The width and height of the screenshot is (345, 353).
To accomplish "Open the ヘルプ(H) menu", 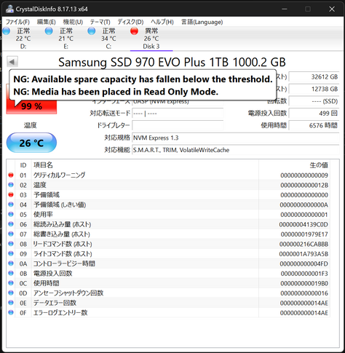I will click(x=162, y=22).
